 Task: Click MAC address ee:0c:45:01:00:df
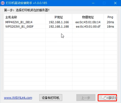pos(88,27)
